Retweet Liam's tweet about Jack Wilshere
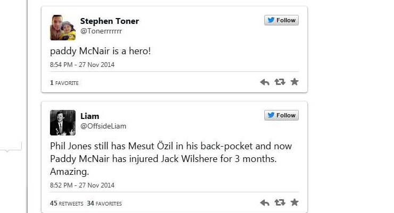394x213 pixels. pyautogui.click(x=280, y=202)
